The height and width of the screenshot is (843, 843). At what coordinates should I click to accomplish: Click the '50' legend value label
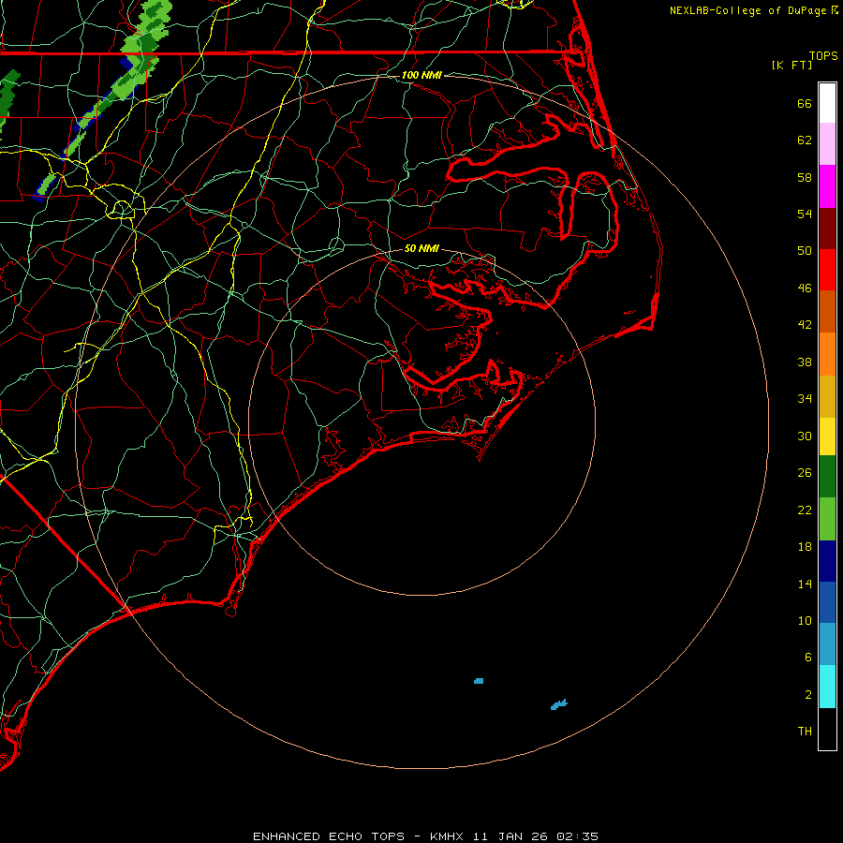coord(805,251)
